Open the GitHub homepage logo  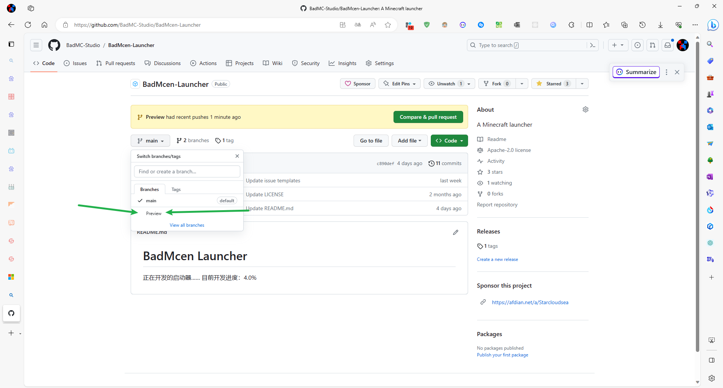54,45
